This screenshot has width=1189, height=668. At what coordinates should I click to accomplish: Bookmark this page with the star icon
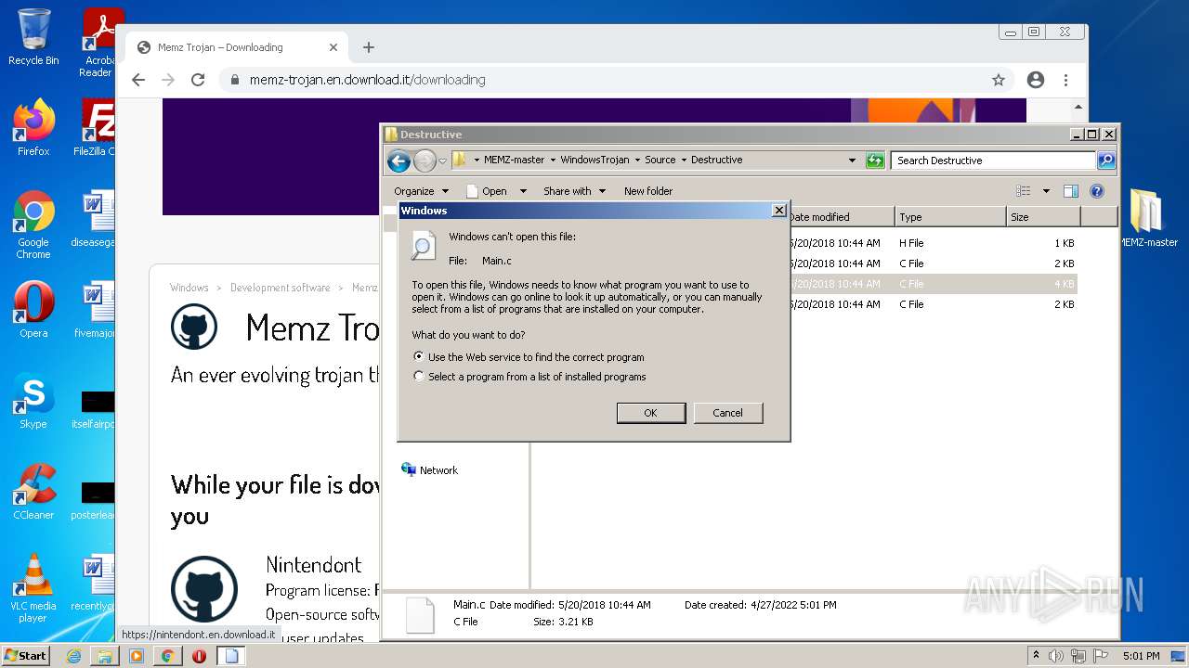[x=999, y=80]
